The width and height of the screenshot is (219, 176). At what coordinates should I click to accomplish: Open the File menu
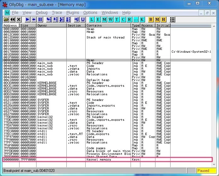(x=15, y=13)
